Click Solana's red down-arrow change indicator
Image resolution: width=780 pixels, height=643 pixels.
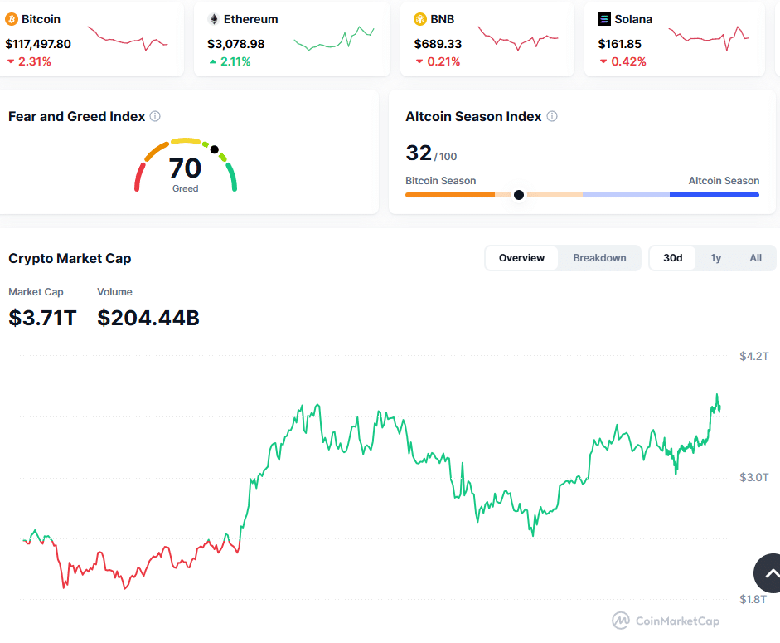[x=603, y=61]
